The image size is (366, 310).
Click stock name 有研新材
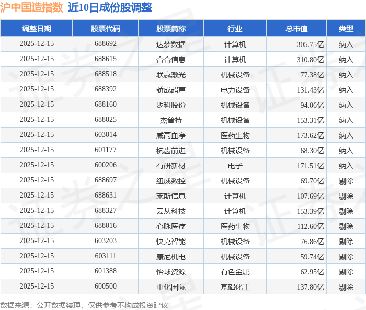pos(171,166)
